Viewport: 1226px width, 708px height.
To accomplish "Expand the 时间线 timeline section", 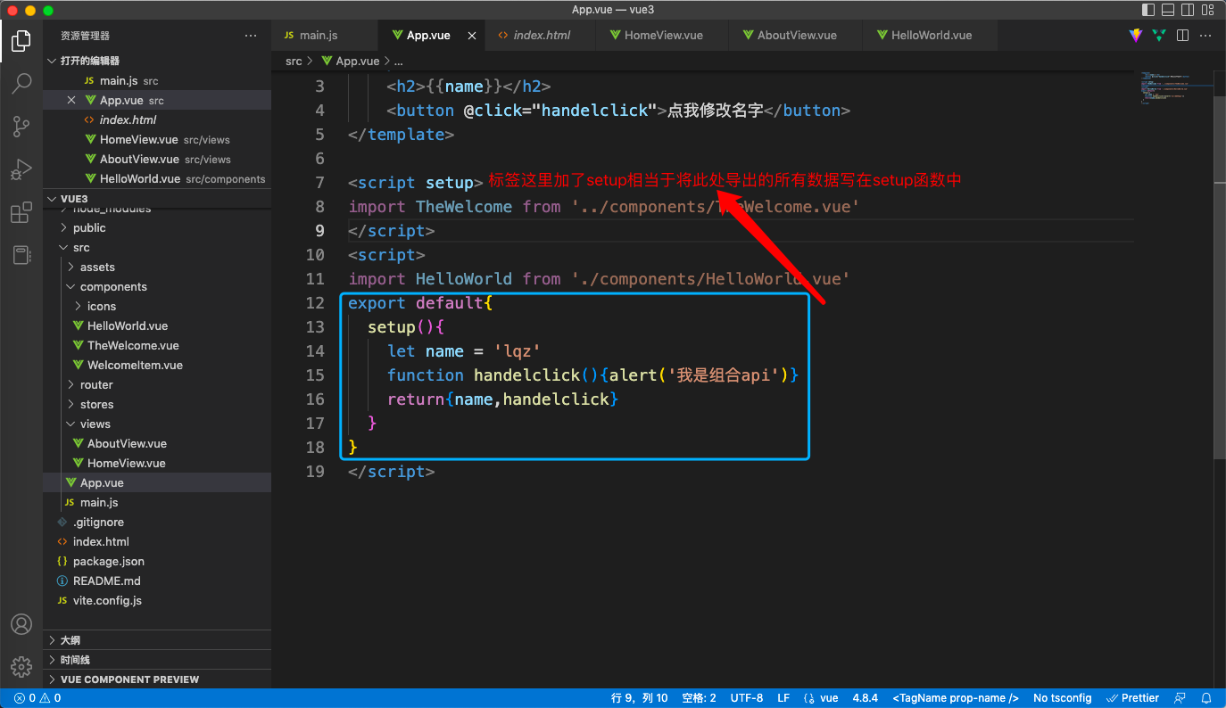I will [157, 660].
